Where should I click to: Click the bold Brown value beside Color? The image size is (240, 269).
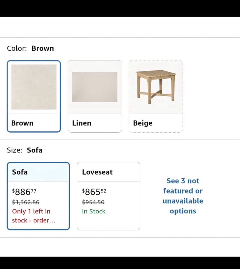[x=43, y=49]
